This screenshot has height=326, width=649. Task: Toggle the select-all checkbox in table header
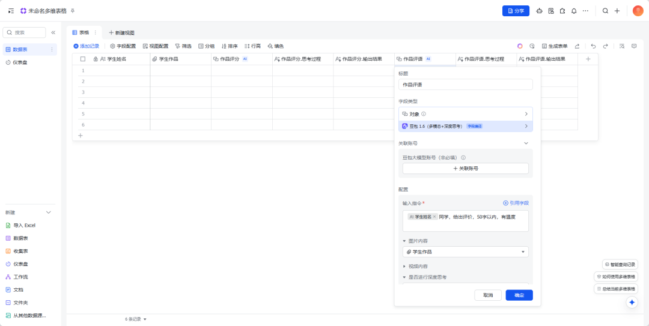(83, 59)
